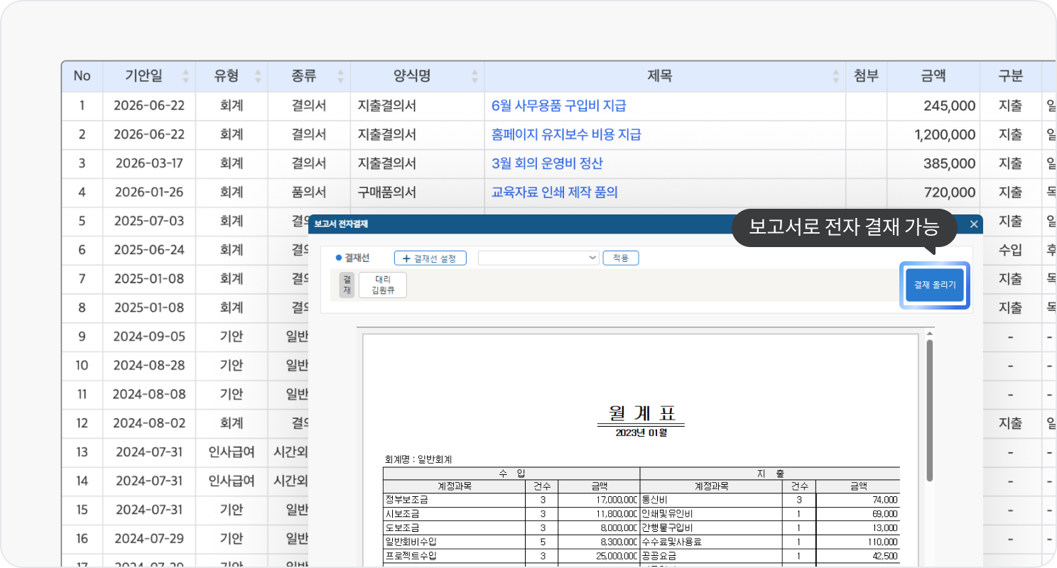Click 인사급여 cell in row 14

click(x=232, y=481)
